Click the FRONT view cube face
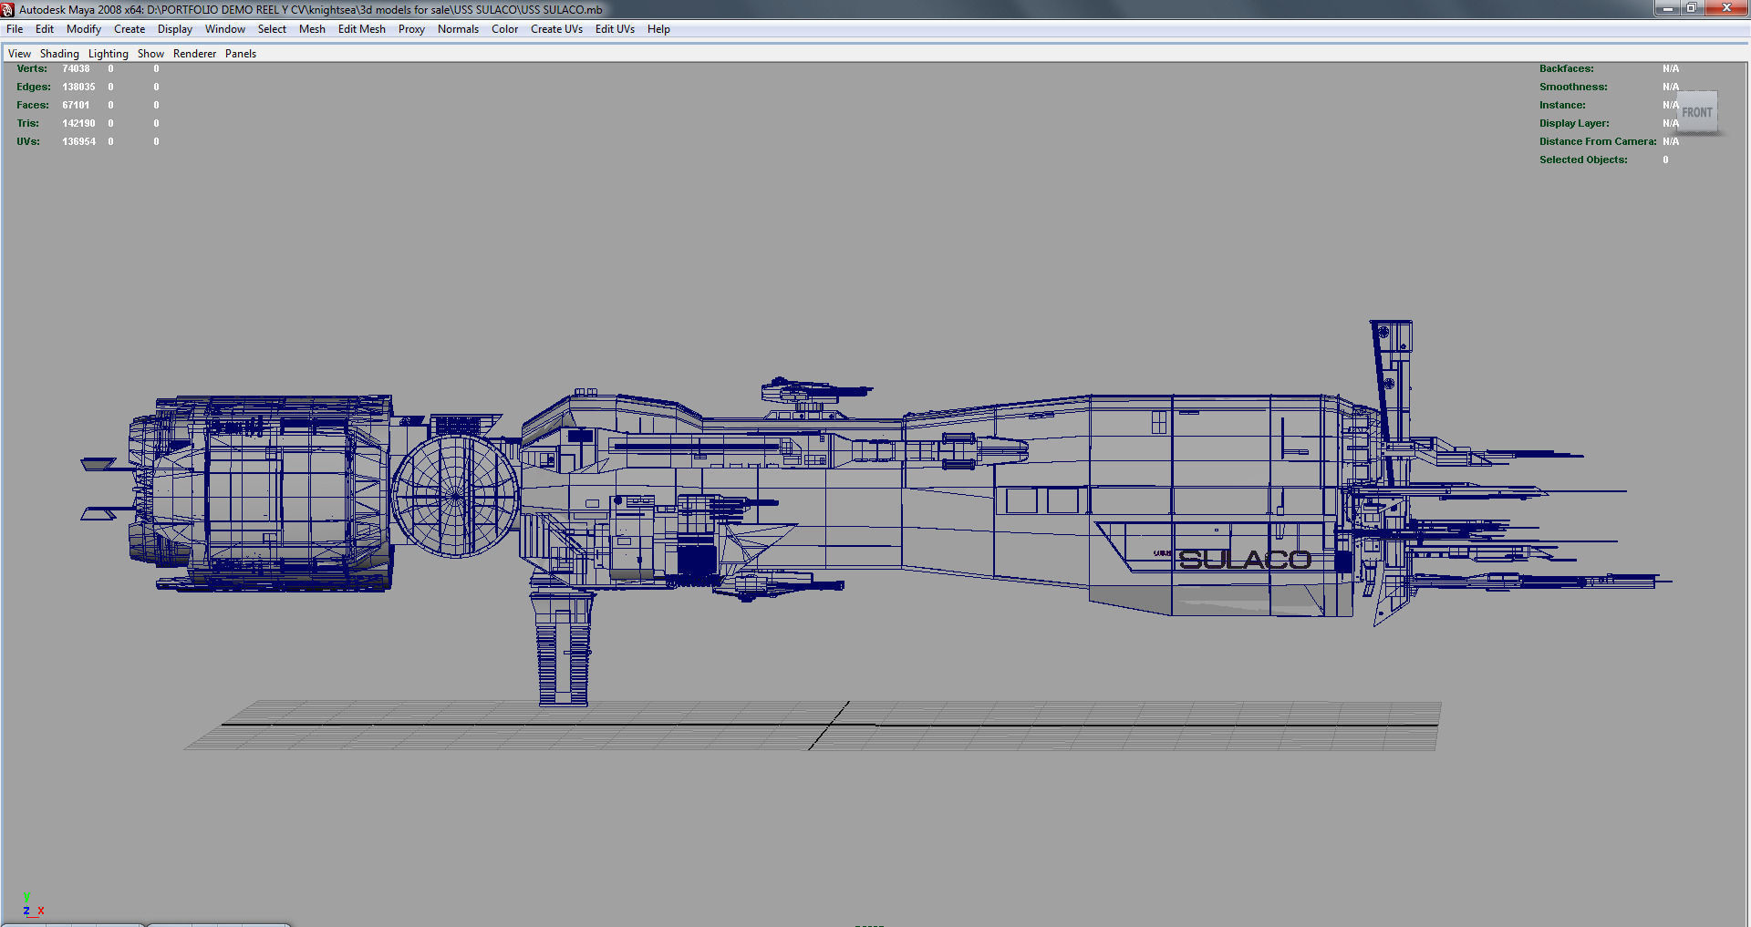Screen dimensions: 1751x927 1697,112
